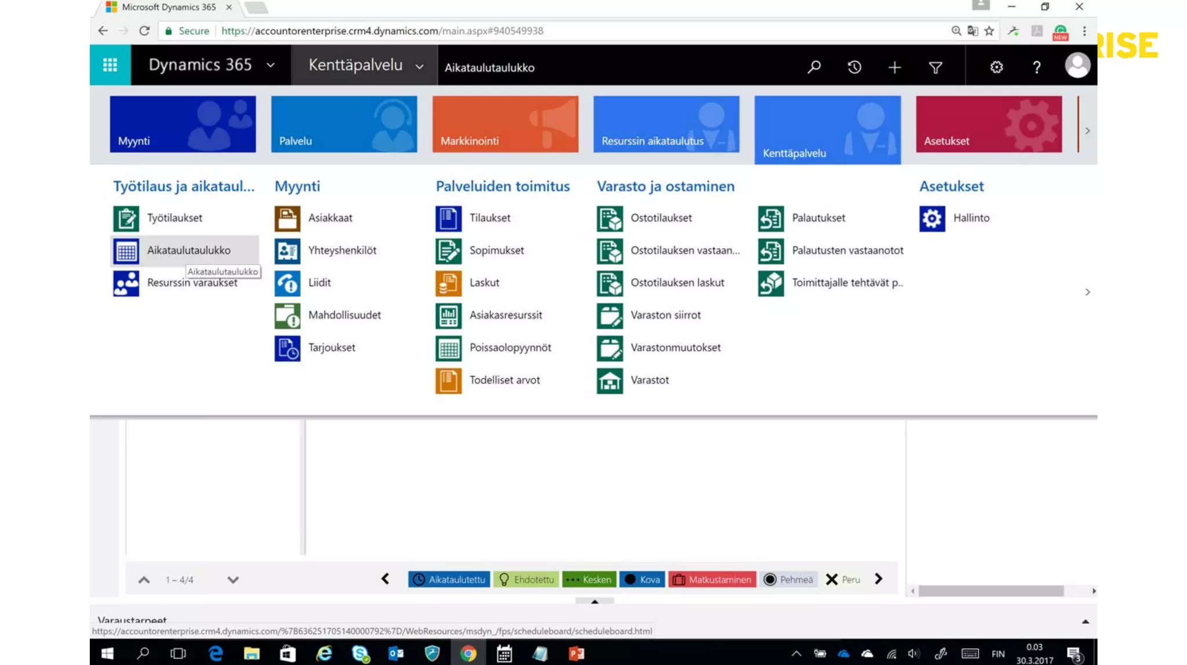The height and width of the screenshot is (665, 1187).
Task: Open Hallinto administration gear icon
Action: [932, 219]
